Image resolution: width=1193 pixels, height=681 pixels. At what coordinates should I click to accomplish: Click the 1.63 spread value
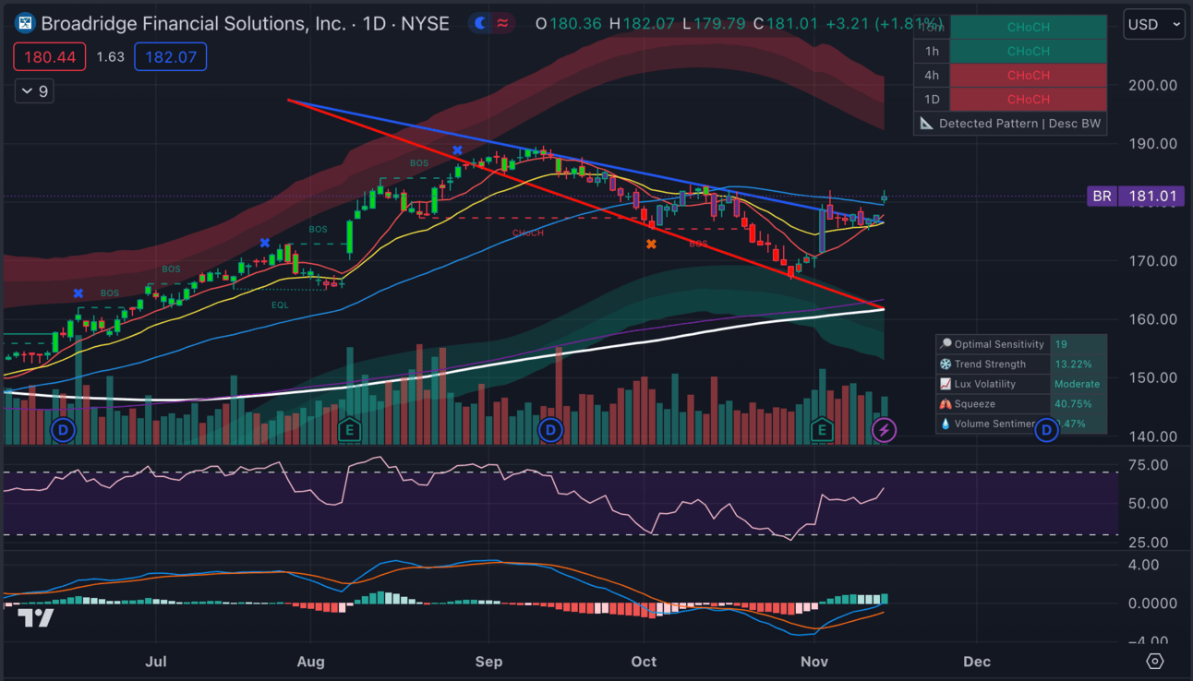point(110,57)
